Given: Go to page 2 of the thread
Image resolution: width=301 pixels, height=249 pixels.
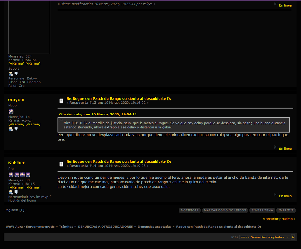Looking at the screenshot, I should (26, 210).
